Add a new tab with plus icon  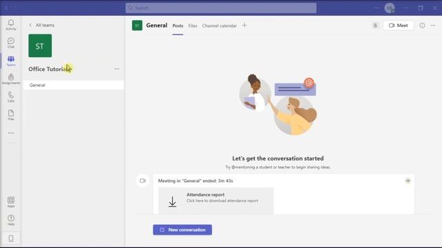[x=244, y=25]
